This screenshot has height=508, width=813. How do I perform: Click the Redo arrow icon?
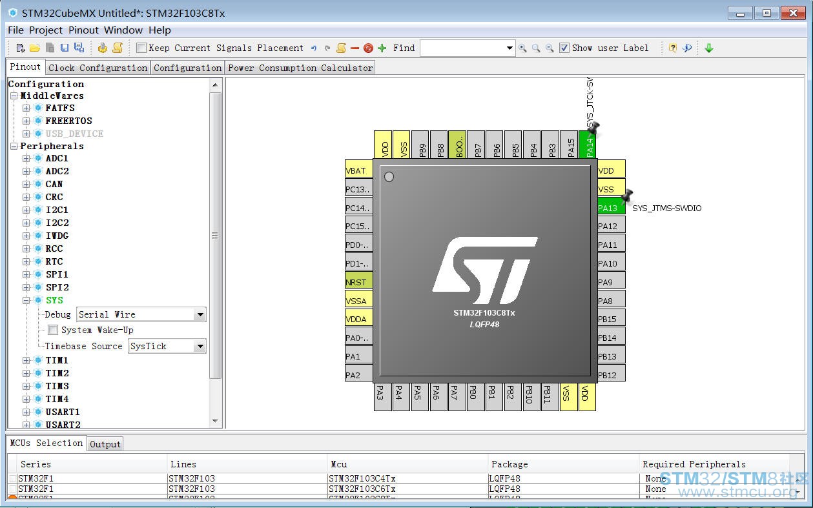point(327,48)
